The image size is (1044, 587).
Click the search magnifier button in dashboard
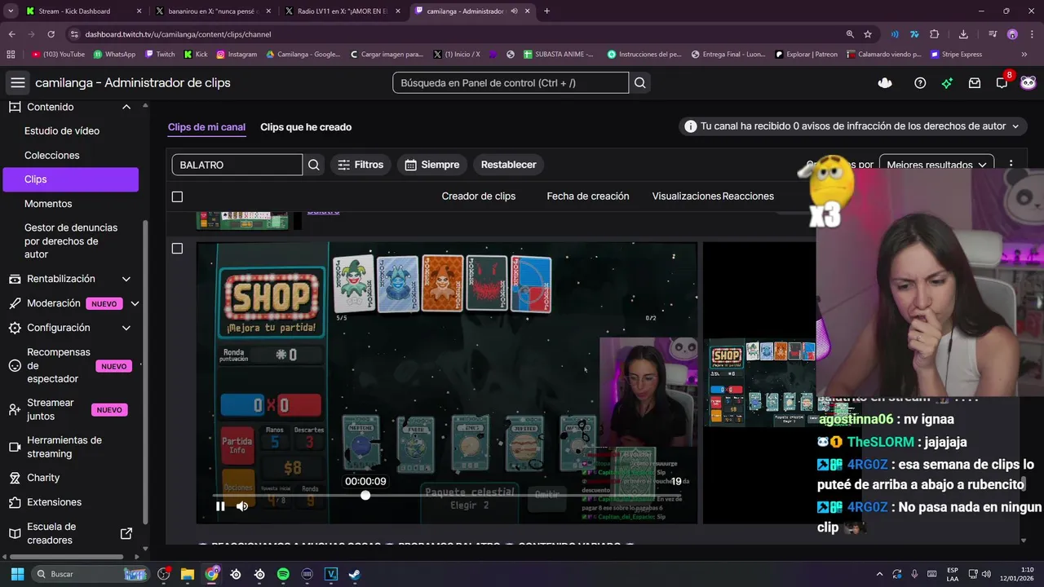[x=640, y=82]
